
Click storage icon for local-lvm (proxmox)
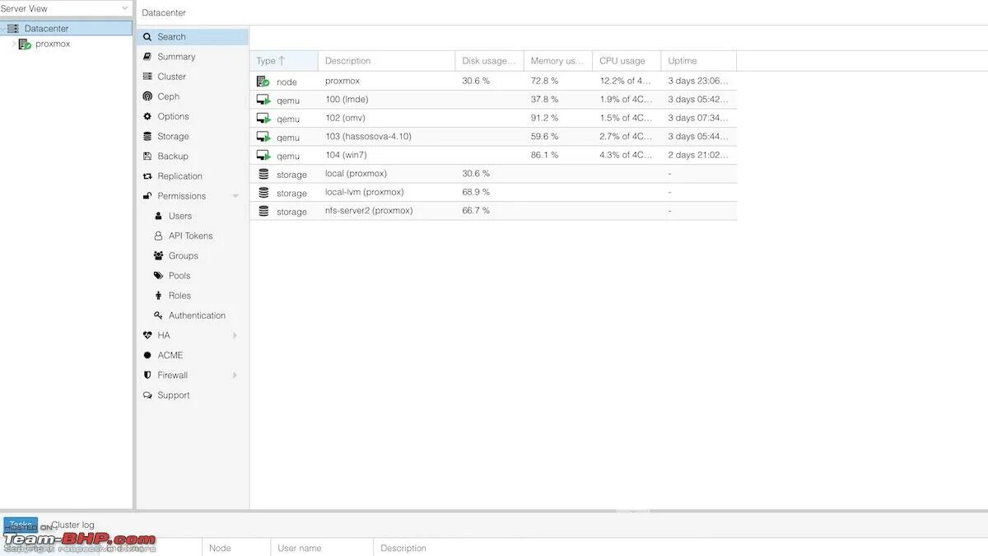(x=263, y=193)
